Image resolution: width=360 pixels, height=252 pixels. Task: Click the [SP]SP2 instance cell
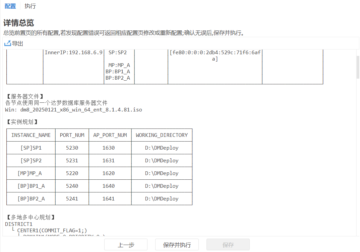[31, 161]
